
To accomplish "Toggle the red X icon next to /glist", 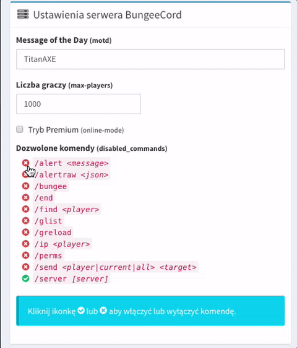I will [x=25, y=221].
